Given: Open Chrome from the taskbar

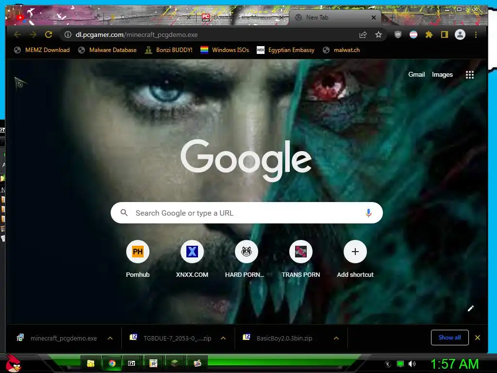Looking at the screenshot, I should pos(112,363).
